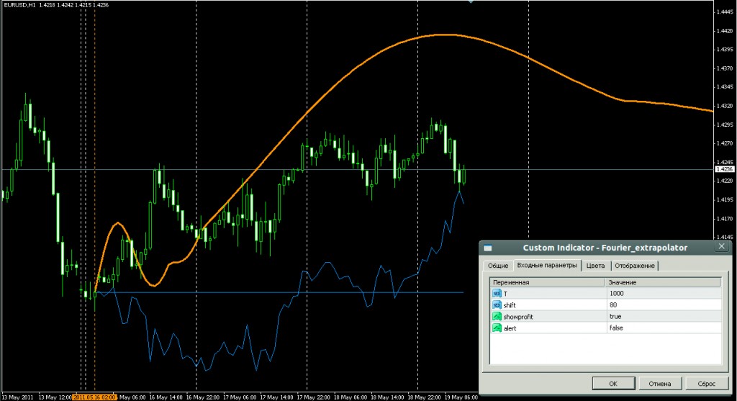Select the alert false value cell

pyautogui.click(x=662, y=328)
